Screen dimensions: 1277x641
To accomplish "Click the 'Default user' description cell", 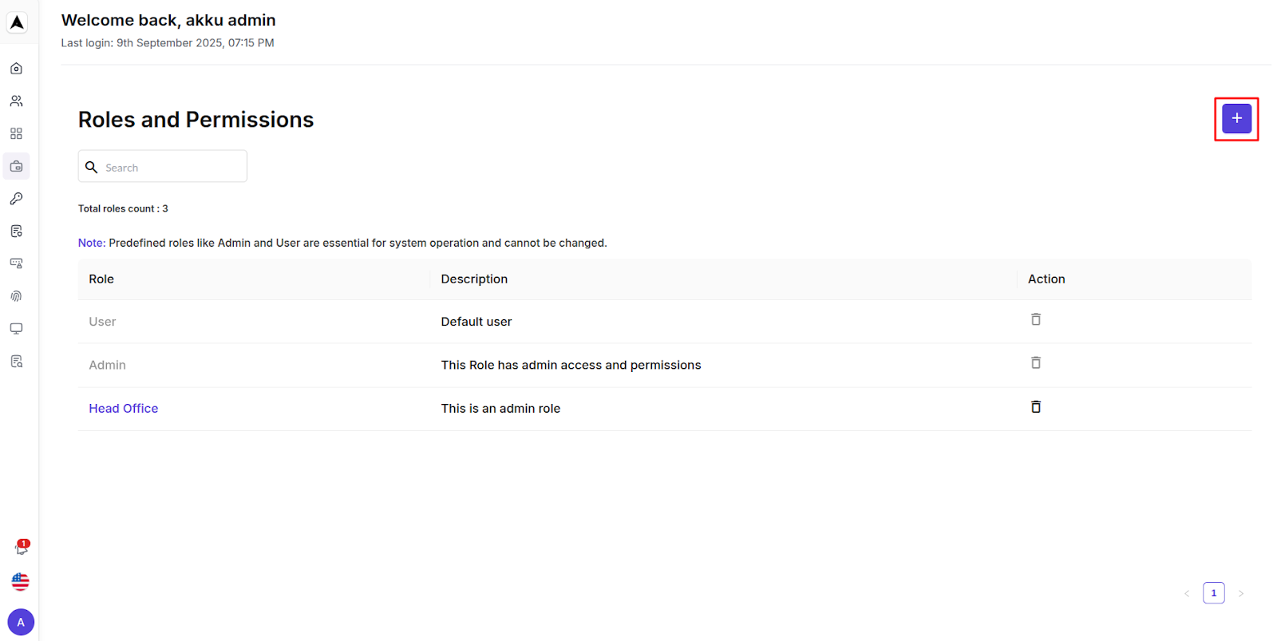I will pyautogui.click(x=476, y=322).
